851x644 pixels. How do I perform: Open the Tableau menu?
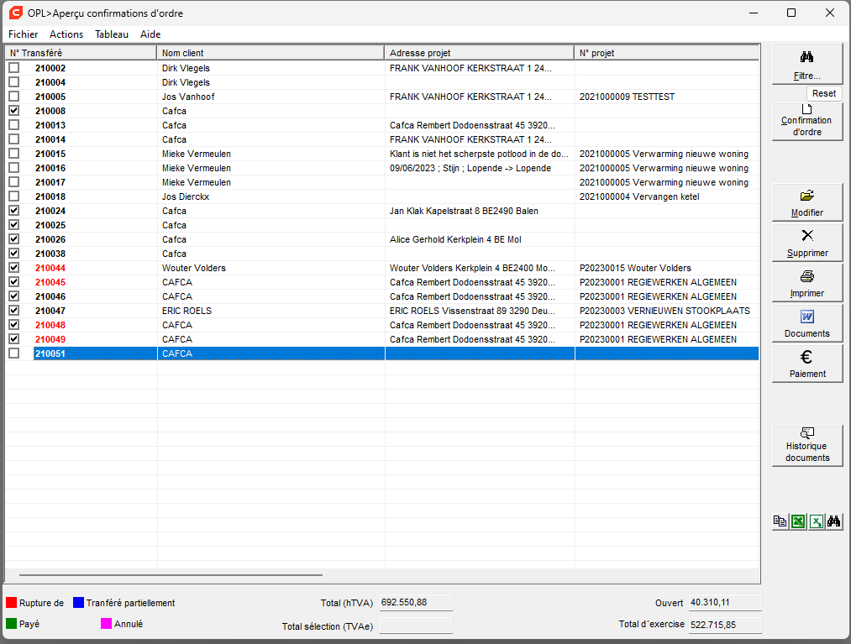[112, 34]
